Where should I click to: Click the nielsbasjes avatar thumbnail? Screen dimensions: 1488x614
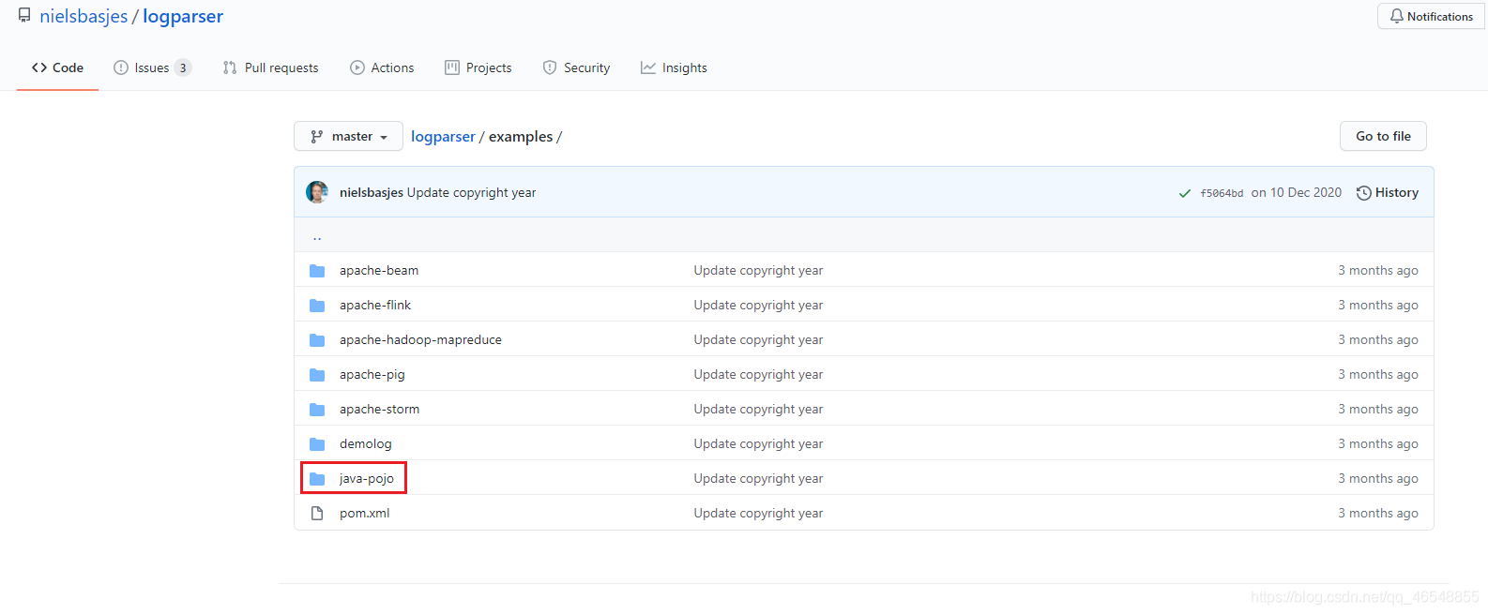point(317,192)
